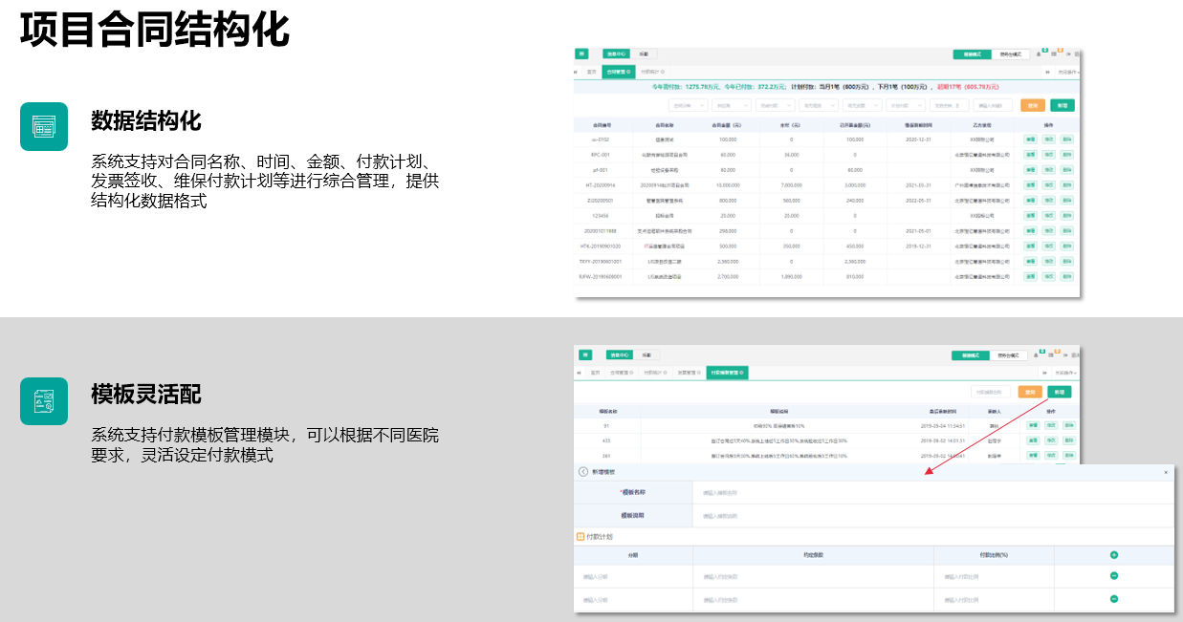
Task: Click orange 查询 button in contract list
Action: [x=1033, y=105]
